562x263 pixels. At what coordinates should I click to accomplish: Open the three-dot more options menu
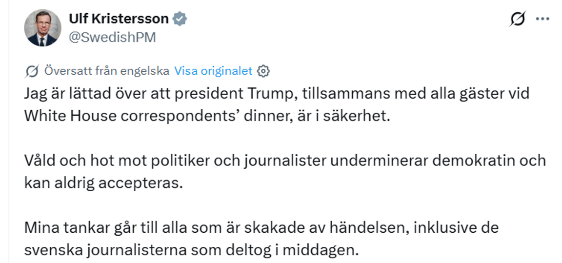(x=542, y=19)
